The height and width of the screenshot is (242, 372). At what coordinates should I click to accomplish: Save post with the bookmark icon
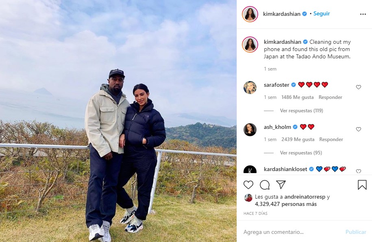[x=362, y=185]
